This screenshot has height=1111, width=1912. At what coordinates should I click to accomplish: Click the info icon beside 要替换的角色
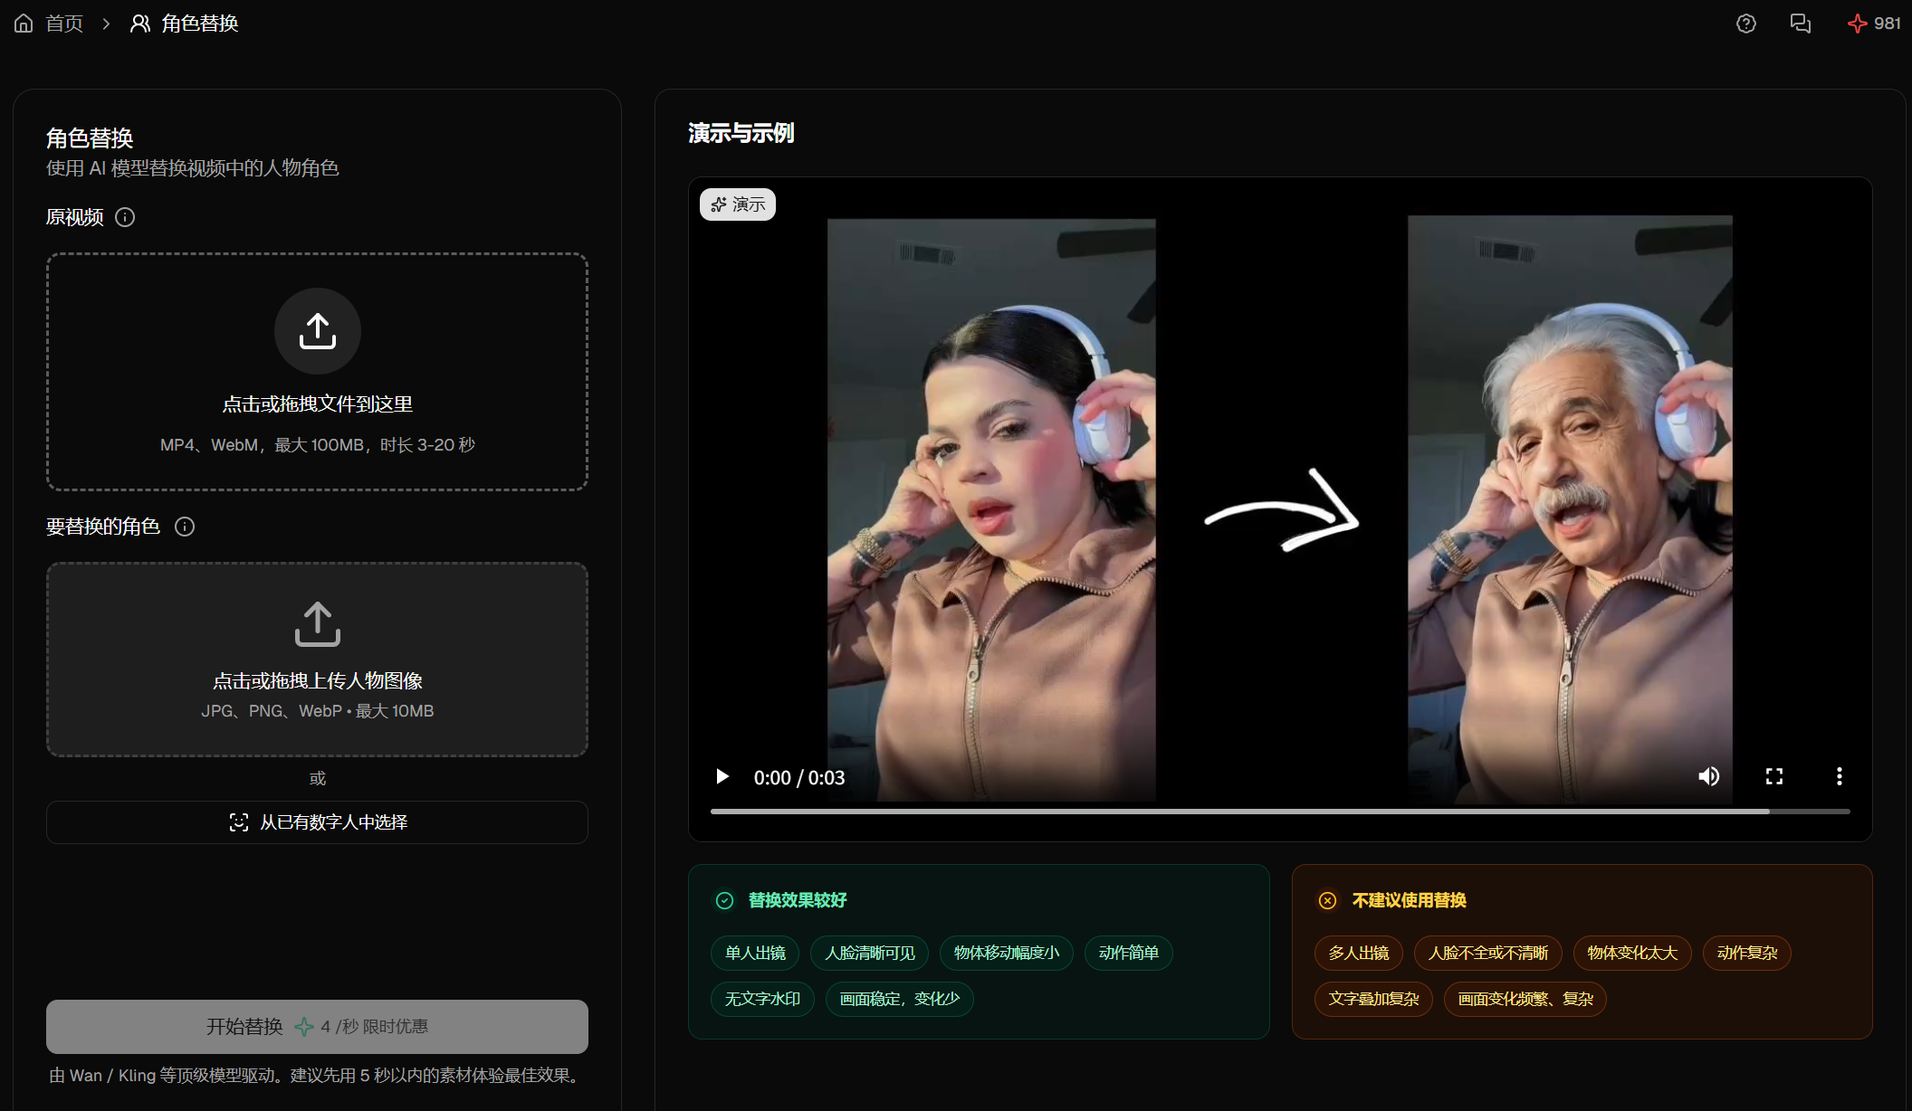pos(185,527)
